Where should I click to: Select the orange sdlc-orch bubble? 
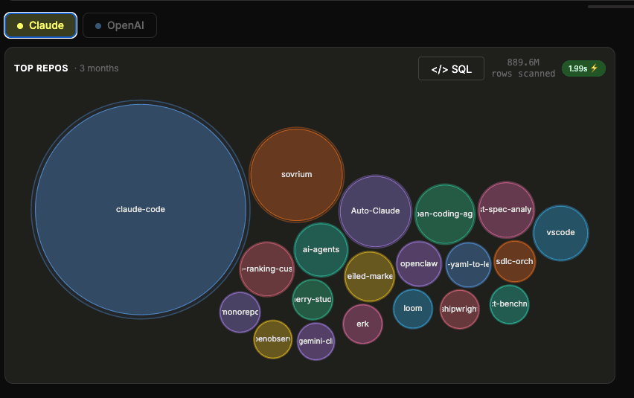pos(514,262)
